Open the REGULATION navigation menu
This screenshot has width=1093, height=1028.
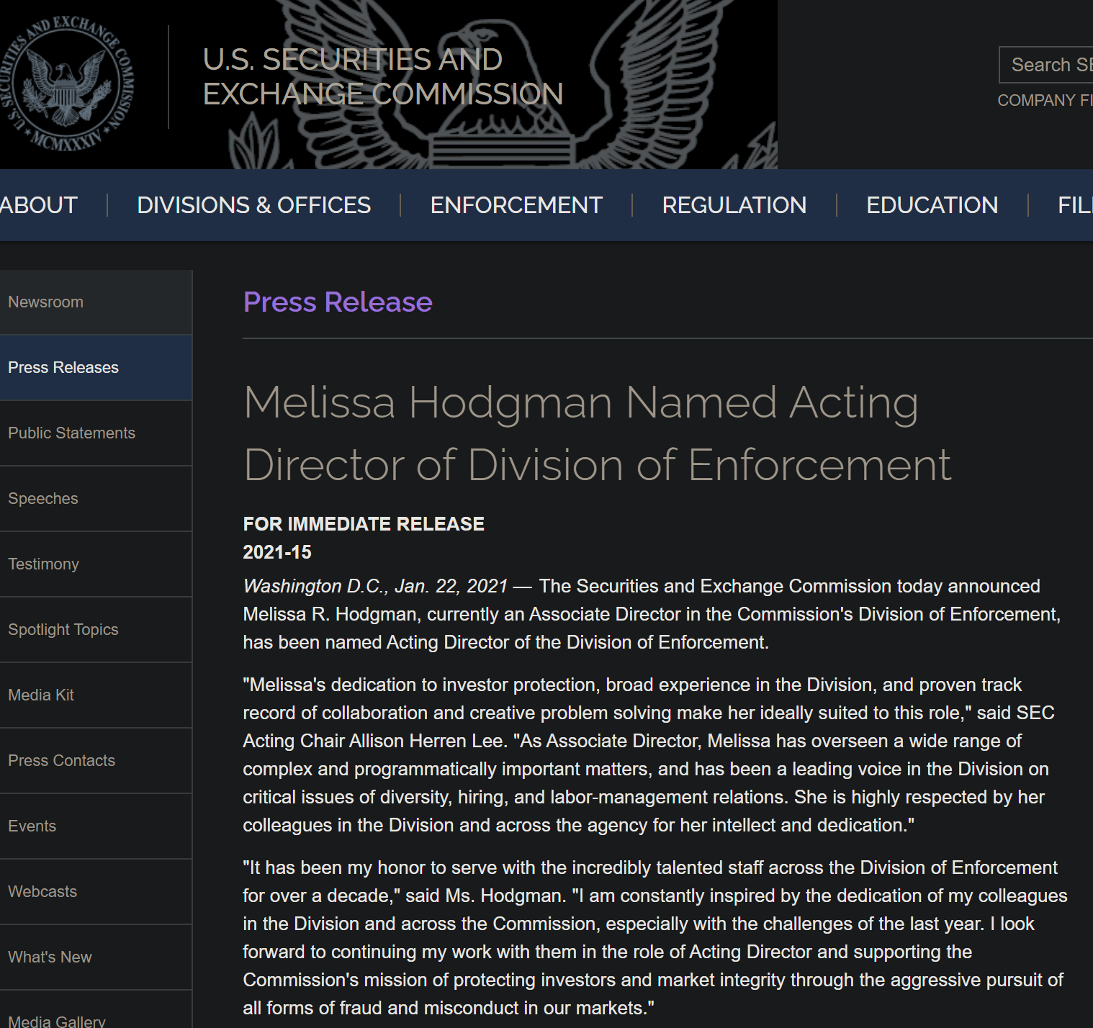coord(734,205)
